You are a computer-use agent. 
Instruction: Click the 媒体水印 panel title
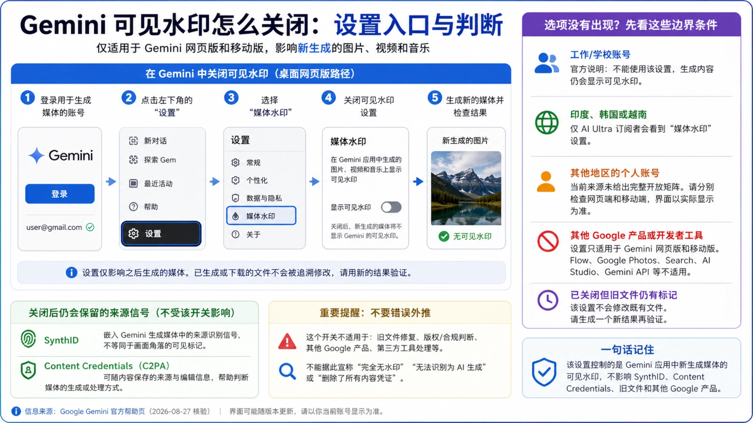[348, 141]
